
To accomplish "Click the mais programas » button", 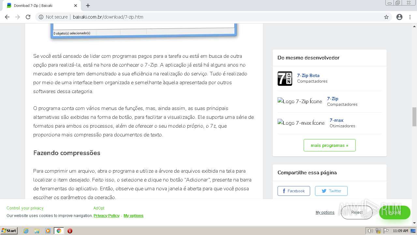I will 329,145.
